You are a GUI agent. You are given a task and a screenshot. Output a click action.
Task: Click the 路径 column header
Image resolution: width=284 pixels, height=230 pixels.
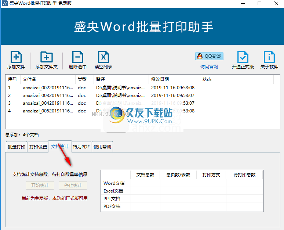(x=121, y=79)
